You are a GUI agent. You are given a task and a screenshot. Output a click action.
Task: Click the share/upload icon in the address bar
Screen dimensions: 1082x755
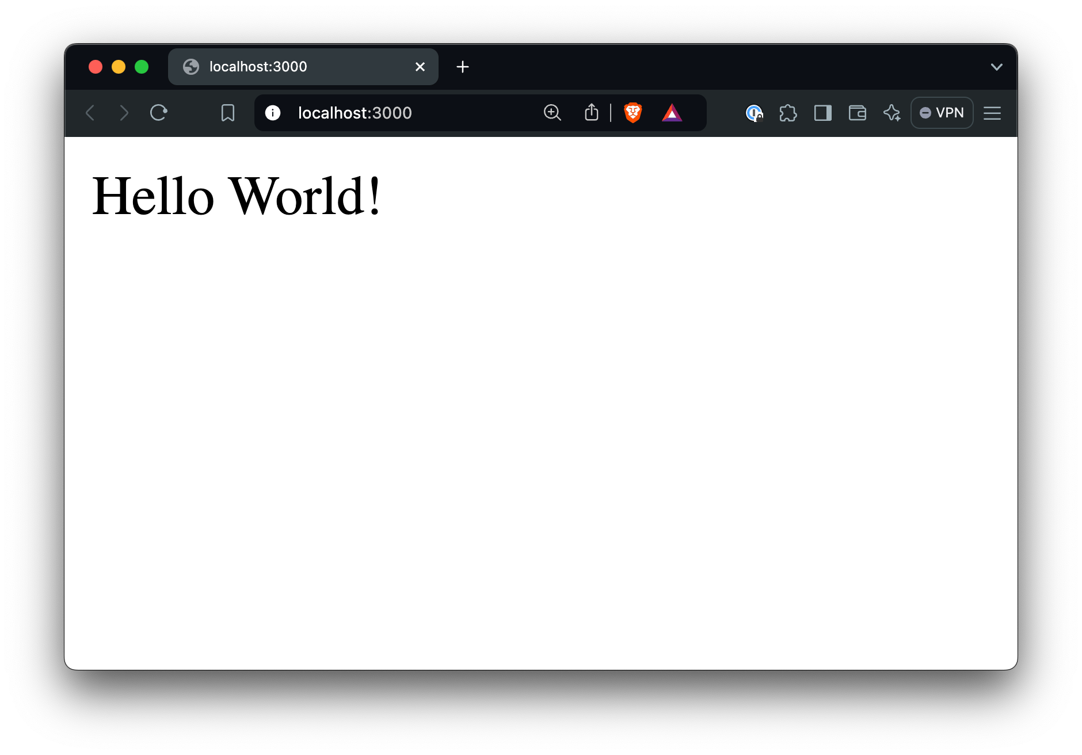point(591,113)
